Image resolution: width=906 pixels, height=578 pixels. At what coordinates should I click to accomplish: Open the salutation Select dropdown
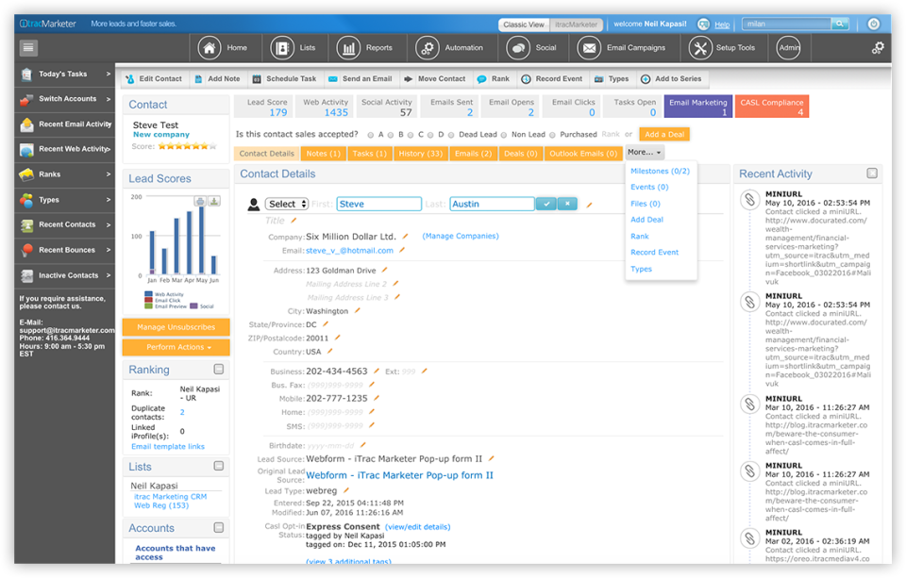287,204
